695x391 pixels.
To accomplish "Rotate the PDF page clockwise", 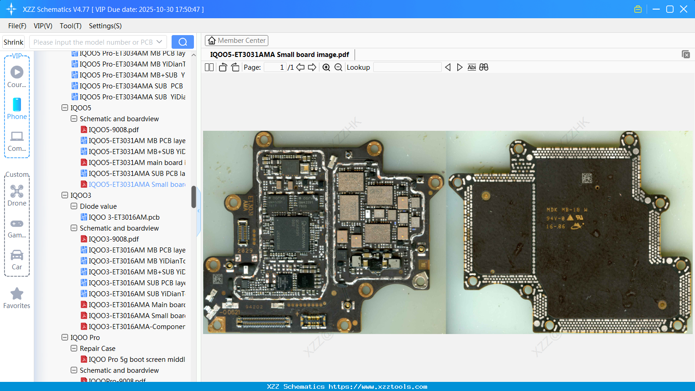I will (x=235, y=67).
